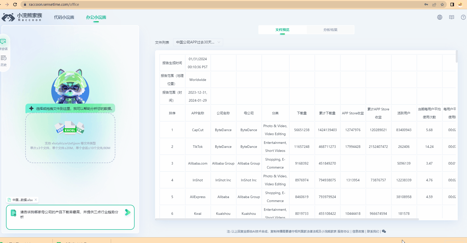Select the 'InShot Inc' company name cell
Image resolution: width=467 pixels, height=243 pixels.
(x=223, y=180)
